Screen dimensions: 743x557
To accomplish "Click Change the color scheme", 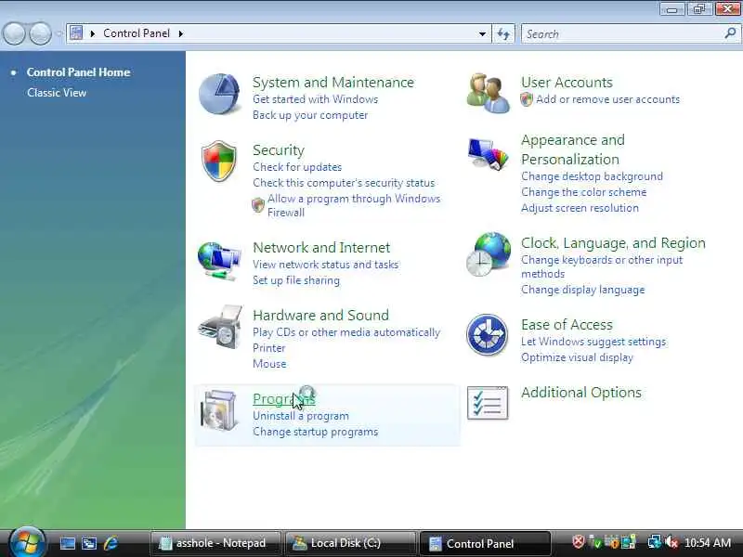I will 584,192.
